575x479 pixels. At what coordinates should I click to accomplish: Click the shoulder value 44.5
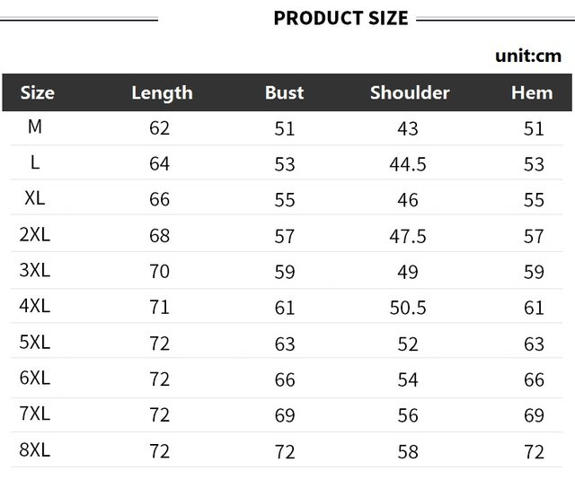click(x=408, y=164)
